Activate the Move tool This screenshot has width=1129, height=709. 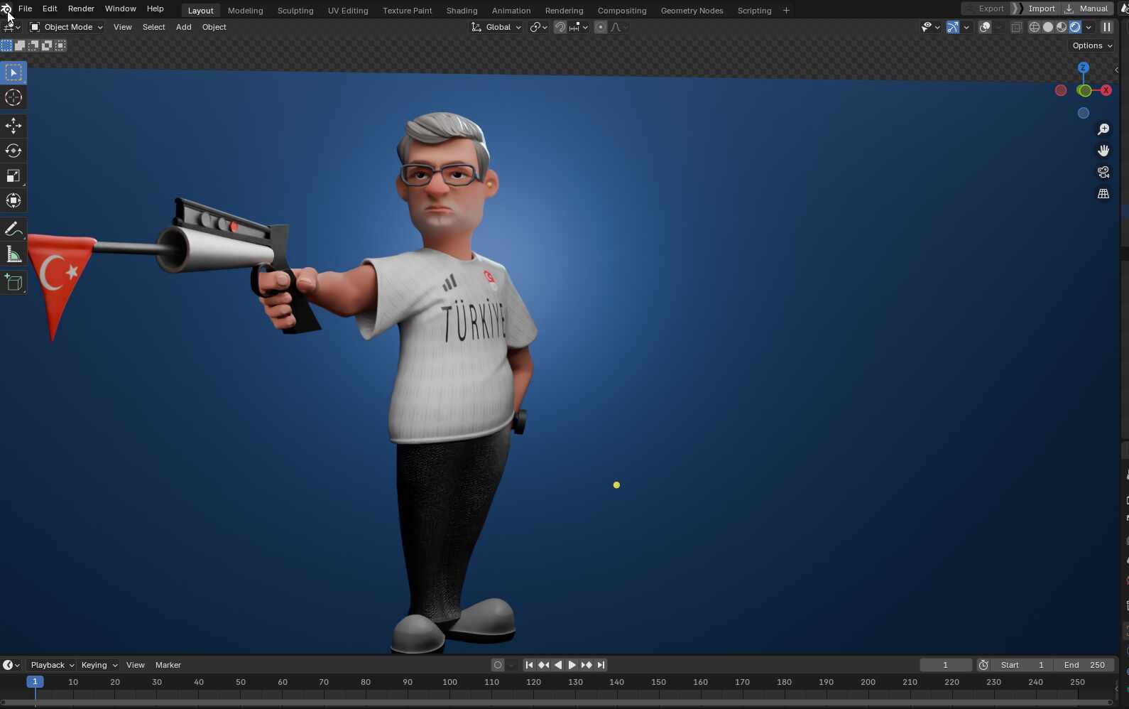tap(13, 126)
